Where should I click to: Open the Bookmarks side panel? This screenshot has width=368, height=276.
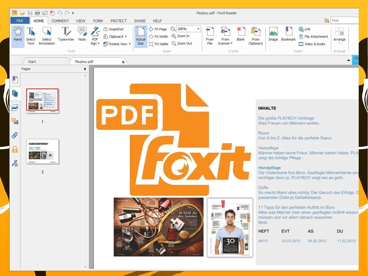[15, 79]
